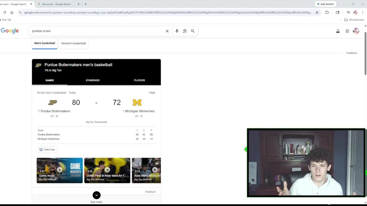The image size is (367, 206).
Task: Clear the search box with X icon
Action: click(x=167, y=31)
